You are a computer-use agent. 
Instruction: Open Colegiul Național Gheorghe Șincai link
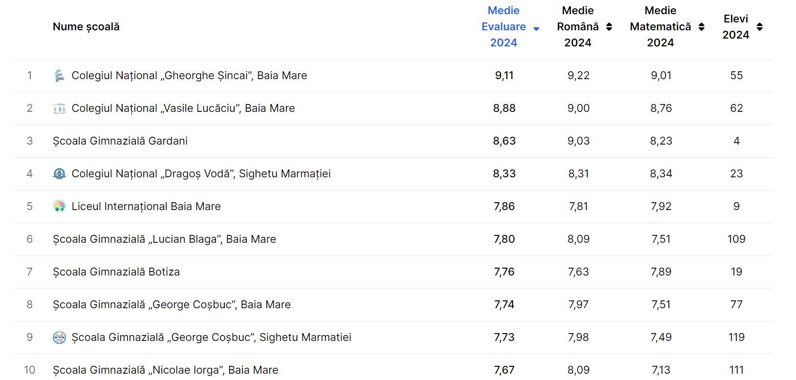pyautogui.click(x=189, y=76)
